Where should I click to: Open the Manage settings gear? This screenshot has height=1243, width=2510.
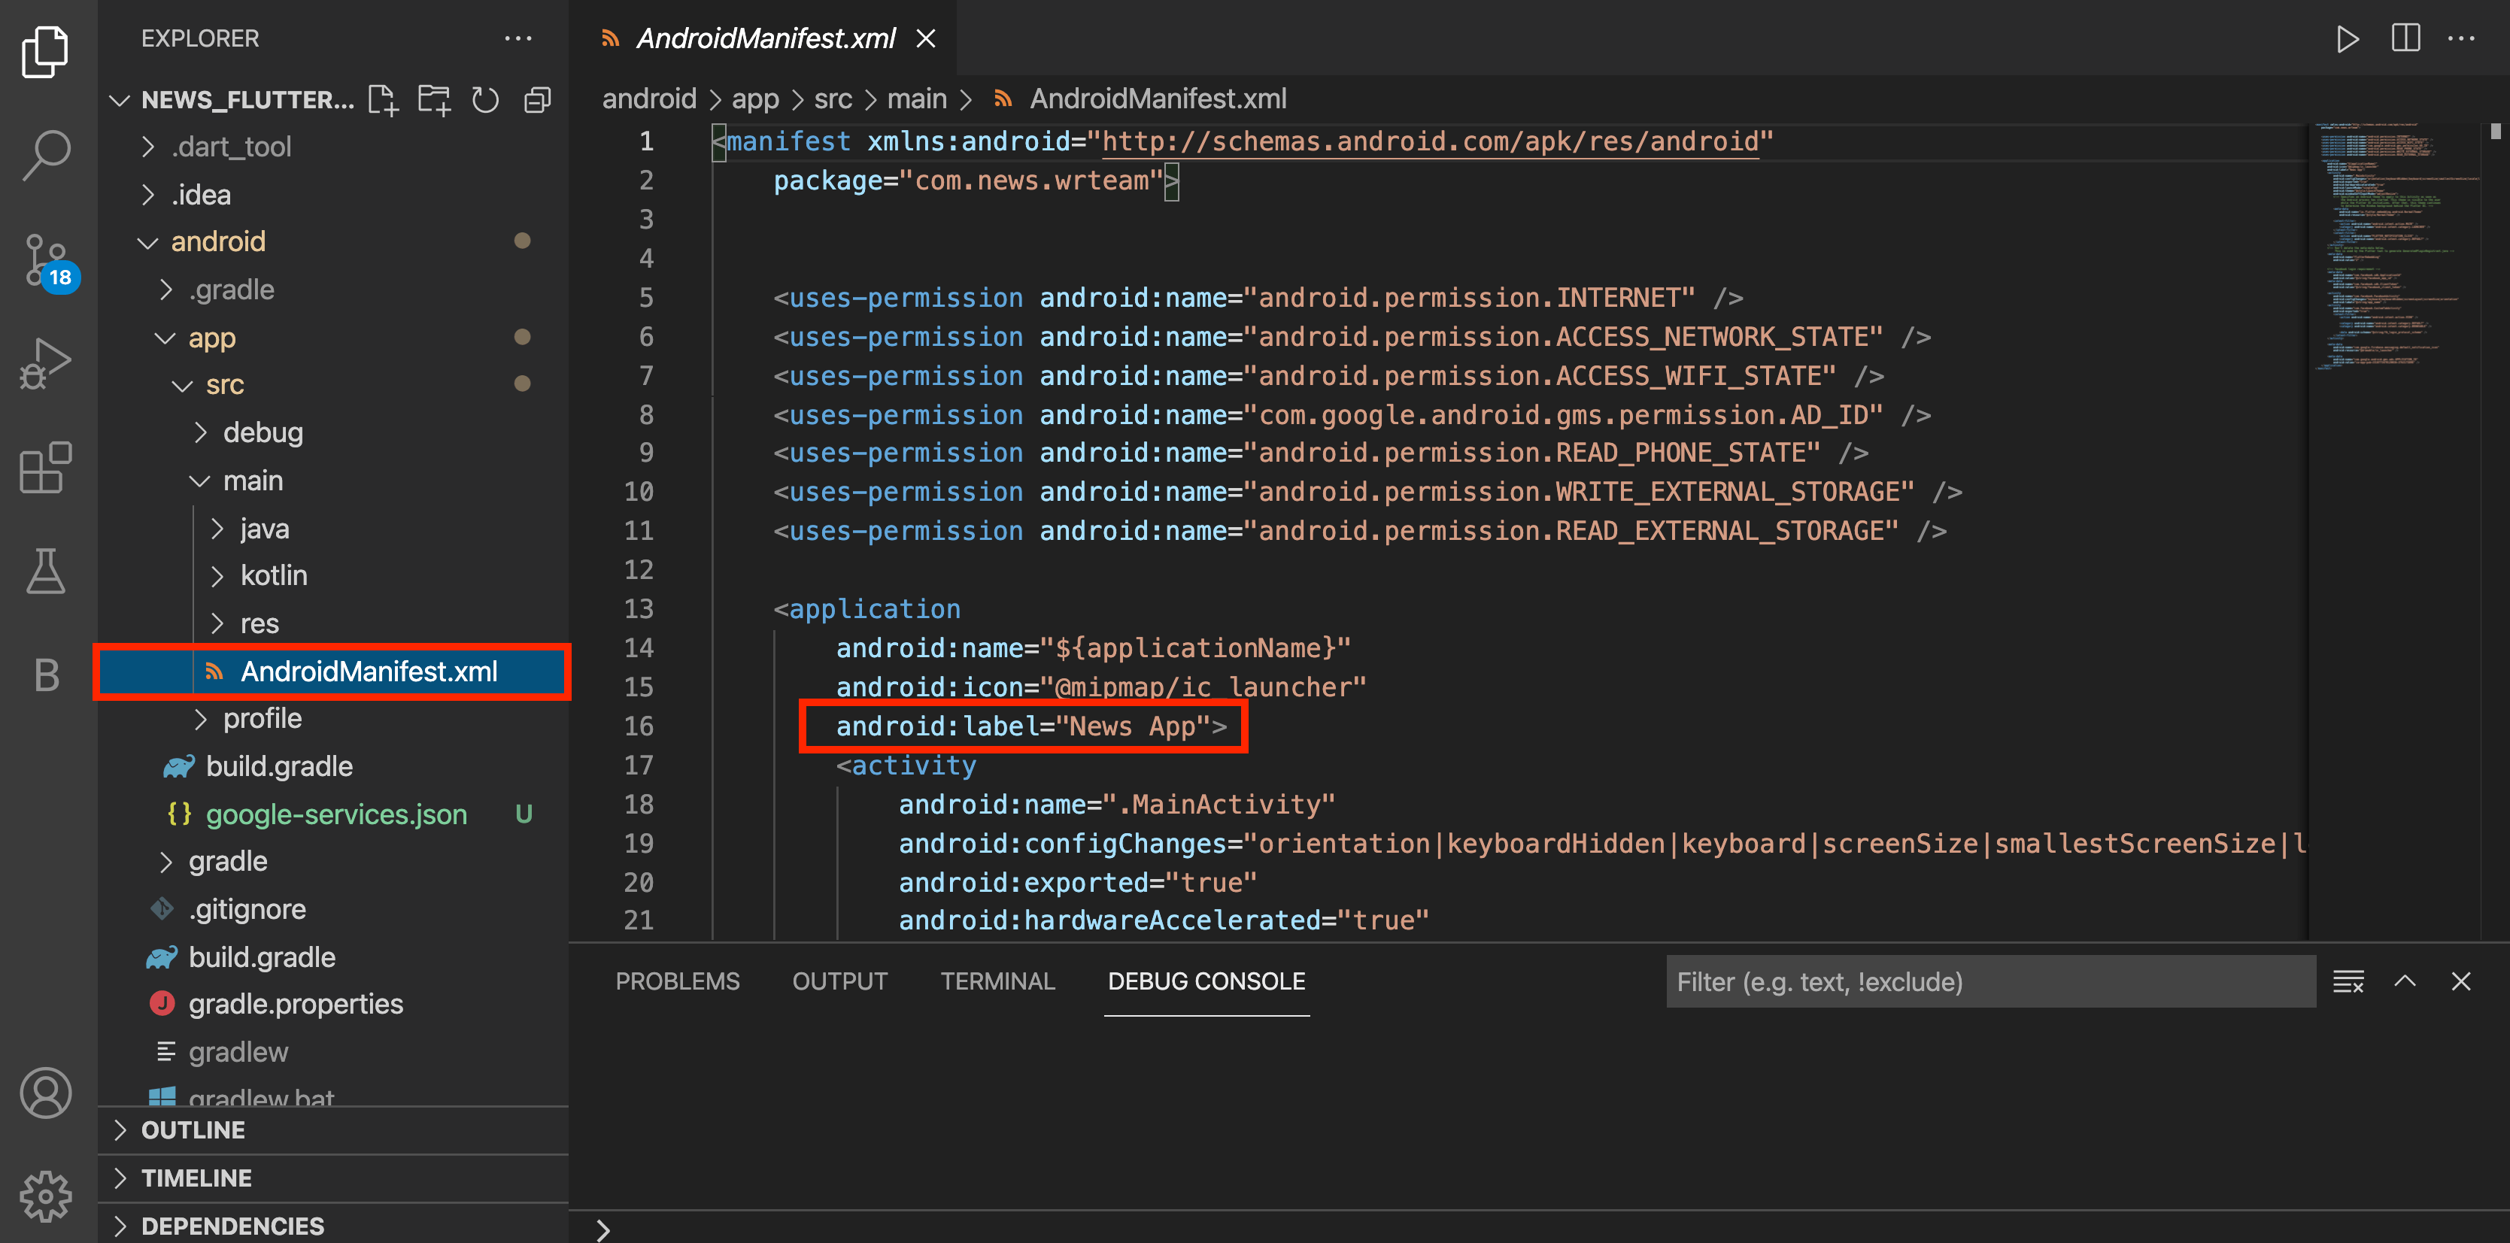pos(46,1196)
